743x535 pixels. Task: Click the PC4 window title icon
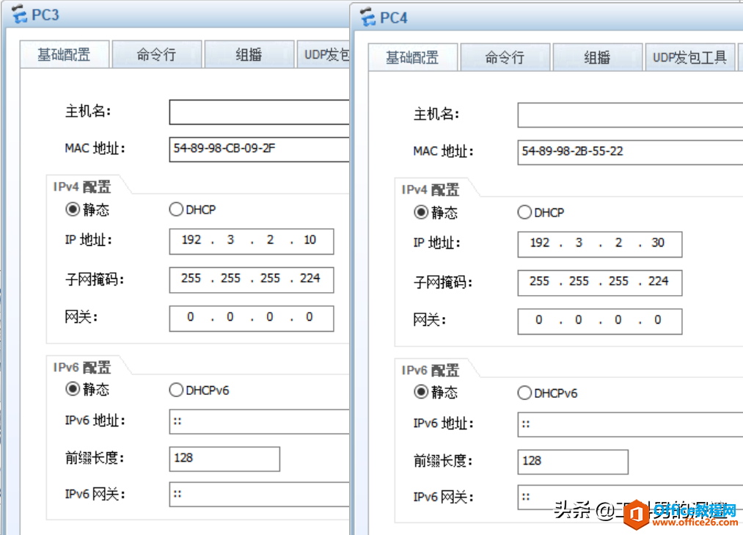(x=367, y=17)
